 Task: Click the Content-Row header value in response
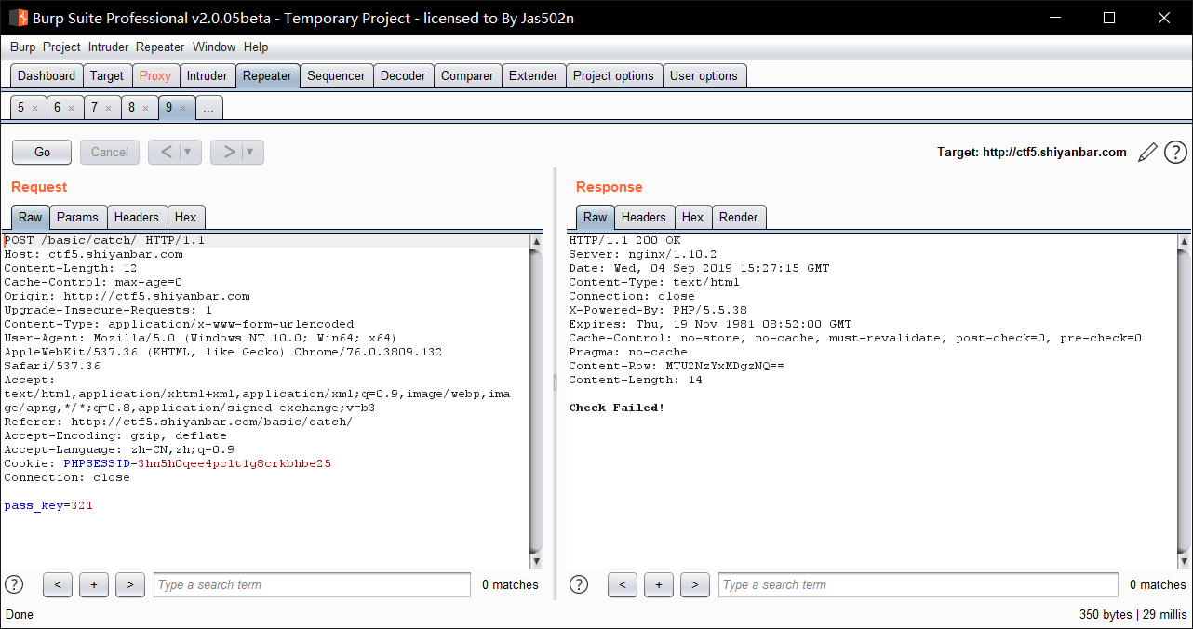pyautogui.click(x=725, y=366)
